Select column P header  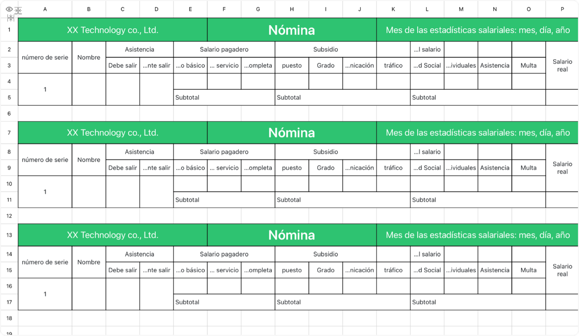point(562,9)
